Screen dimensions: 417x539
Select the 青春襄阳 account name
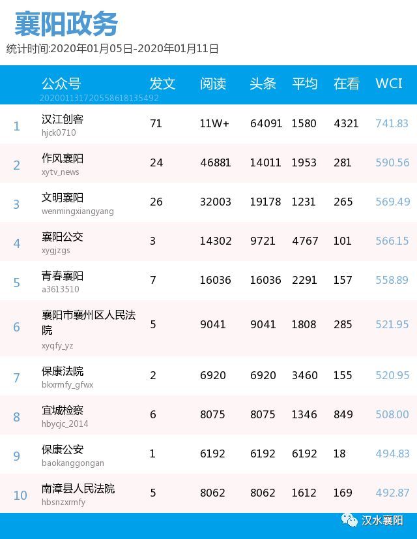tap(63, 276)
